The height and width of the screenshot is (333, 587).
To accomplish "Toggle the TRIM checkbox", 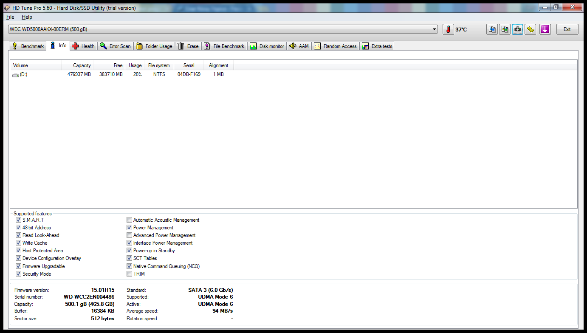I will 129,274.
